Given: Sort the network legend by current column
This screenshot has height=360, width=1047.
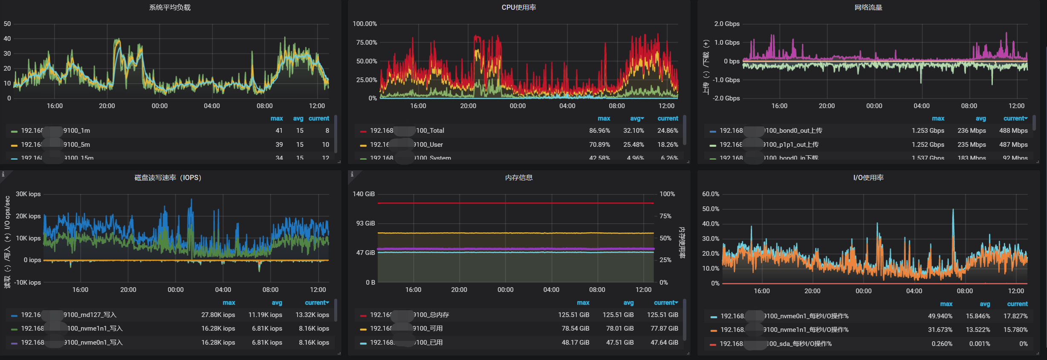Looking at the screenshot, I should tap(1015, 119).
